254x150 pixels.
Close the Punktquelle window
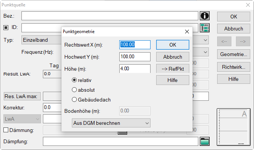point(248,5)
